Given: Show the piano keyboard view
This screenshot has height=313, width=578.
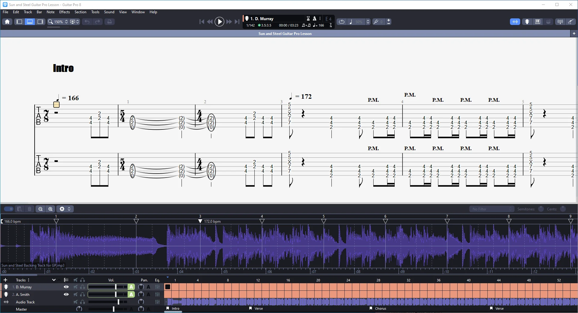Looking at the screenshot, I should click(538, 22).
